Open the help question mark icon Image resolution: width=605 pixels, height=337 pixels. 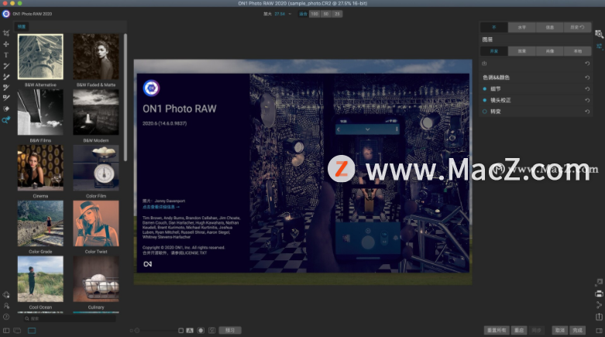pos(5,317)
